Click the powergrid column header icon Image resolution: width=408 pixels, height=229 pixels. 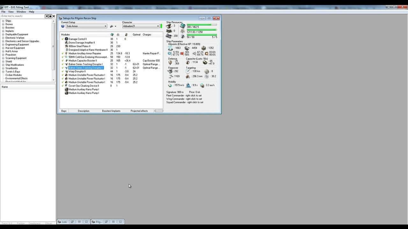pos(118,35)
